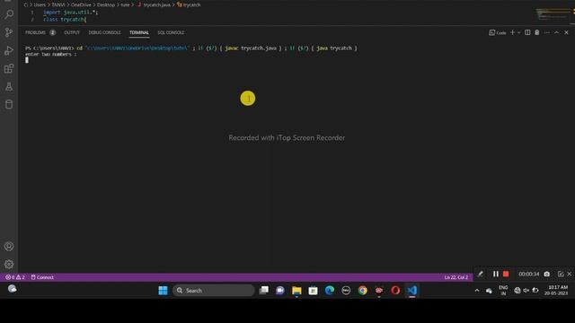Click the terminal input cursor line
This screenshot has height=323, width=575.
pos(27,60)
